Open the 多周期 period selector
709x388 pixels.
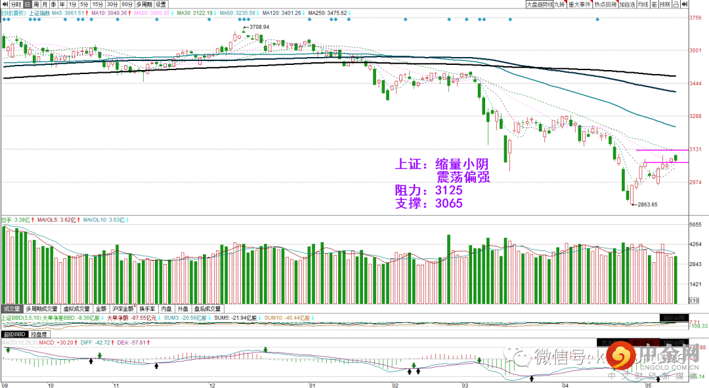point(144,4)
